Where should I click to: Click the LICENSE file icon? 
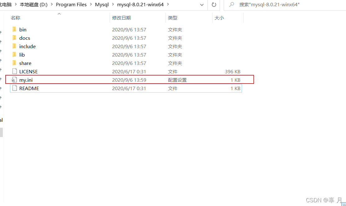[15, 71]
